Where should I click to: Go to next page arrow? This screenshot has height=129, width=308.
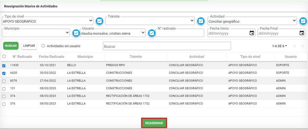click(303, 46)
